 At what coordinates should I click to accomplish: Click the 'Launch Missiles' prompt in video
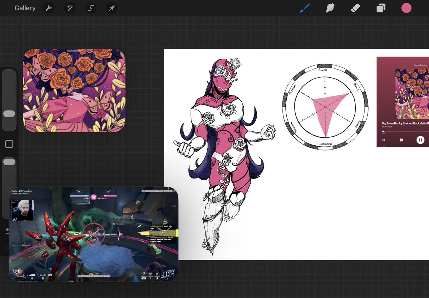[x=111, y=234]
